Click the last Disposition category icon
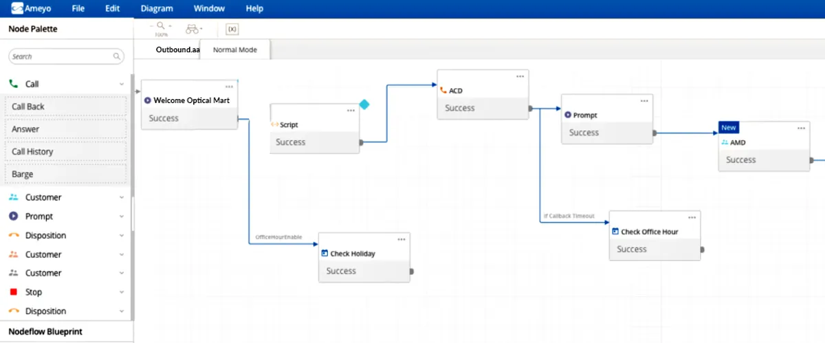This screenshot has width=825, height=343. pos(14,311)
